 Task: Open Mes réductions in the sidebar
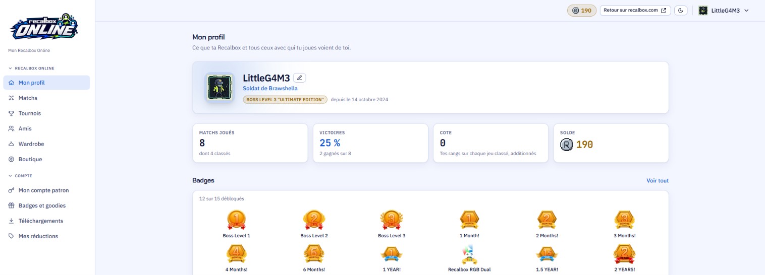(x=46, y=236)
